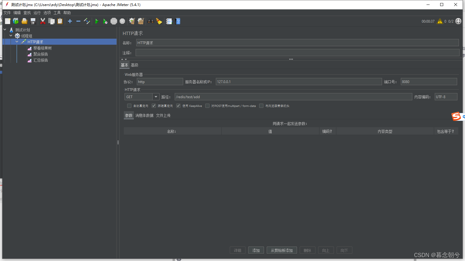Collapse all nodes with the minus icon
This screenshot has height=261, width=465.
[78, 21]
